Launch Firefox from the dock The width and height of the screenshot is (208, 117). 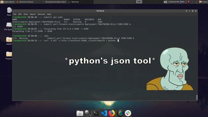point(112,113)
